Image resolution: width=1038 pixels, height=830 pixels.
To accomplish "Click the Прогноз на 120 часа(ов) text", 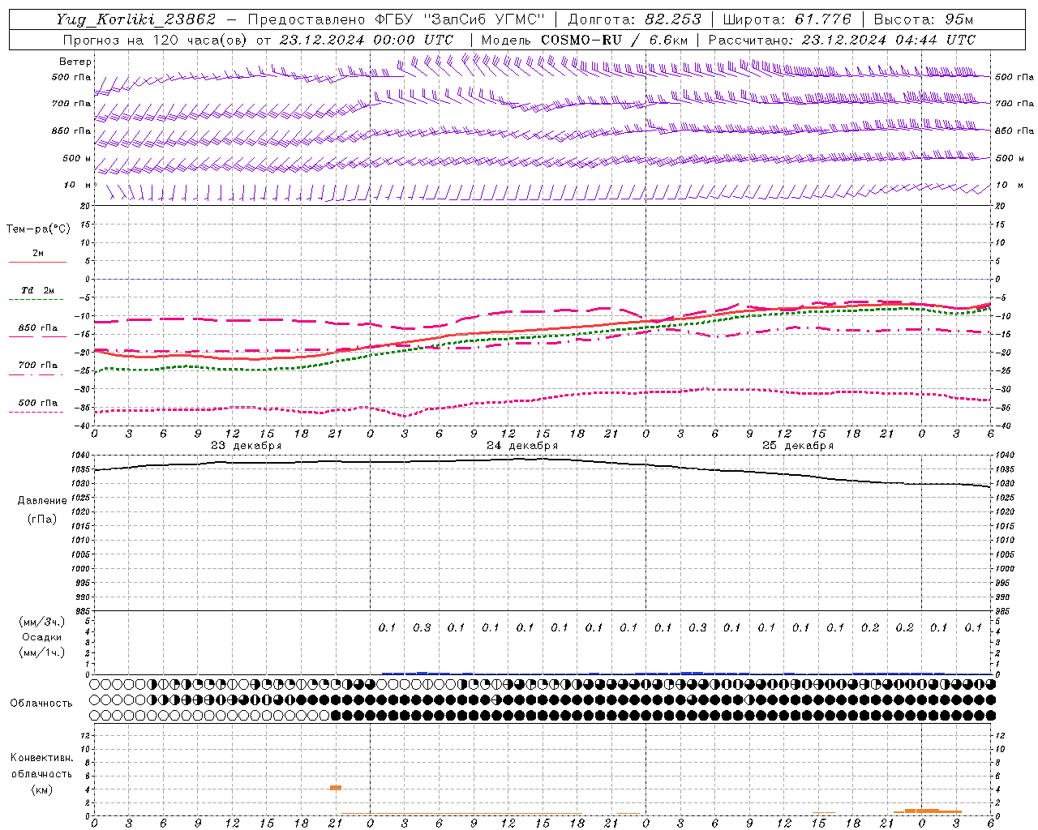I will 157,40.
